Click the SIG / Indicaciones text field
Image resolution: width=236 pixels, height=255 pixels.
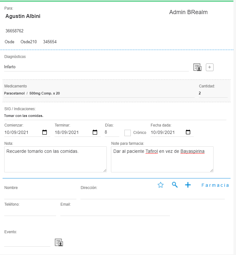pyautogui.click(x=115, y=116)
